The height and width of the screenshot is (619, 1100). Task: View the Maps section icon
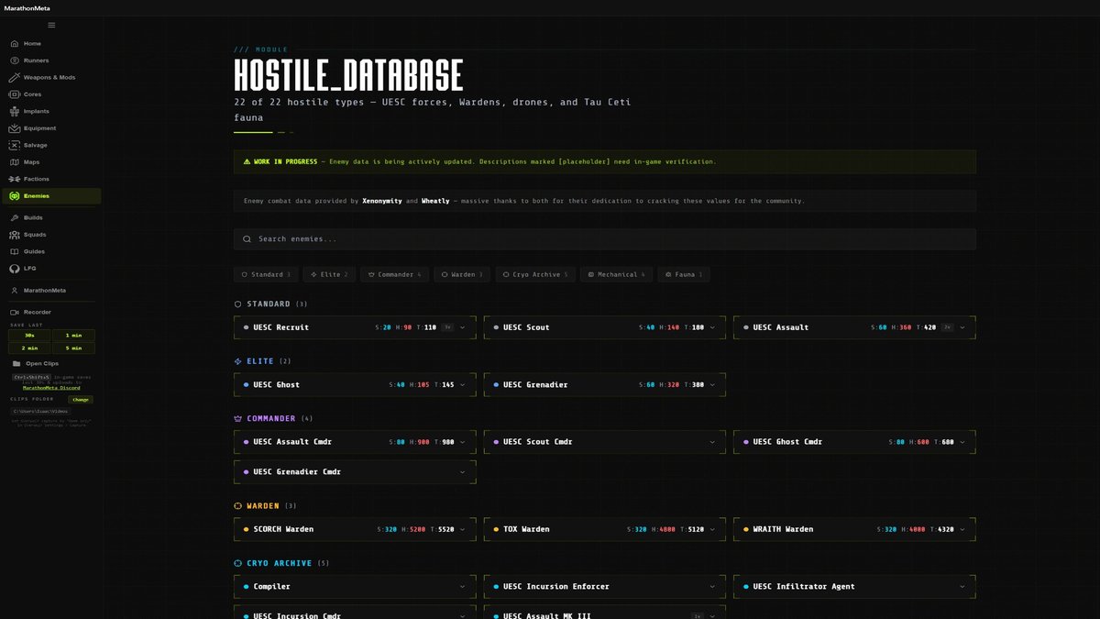[x=15, y=162]
